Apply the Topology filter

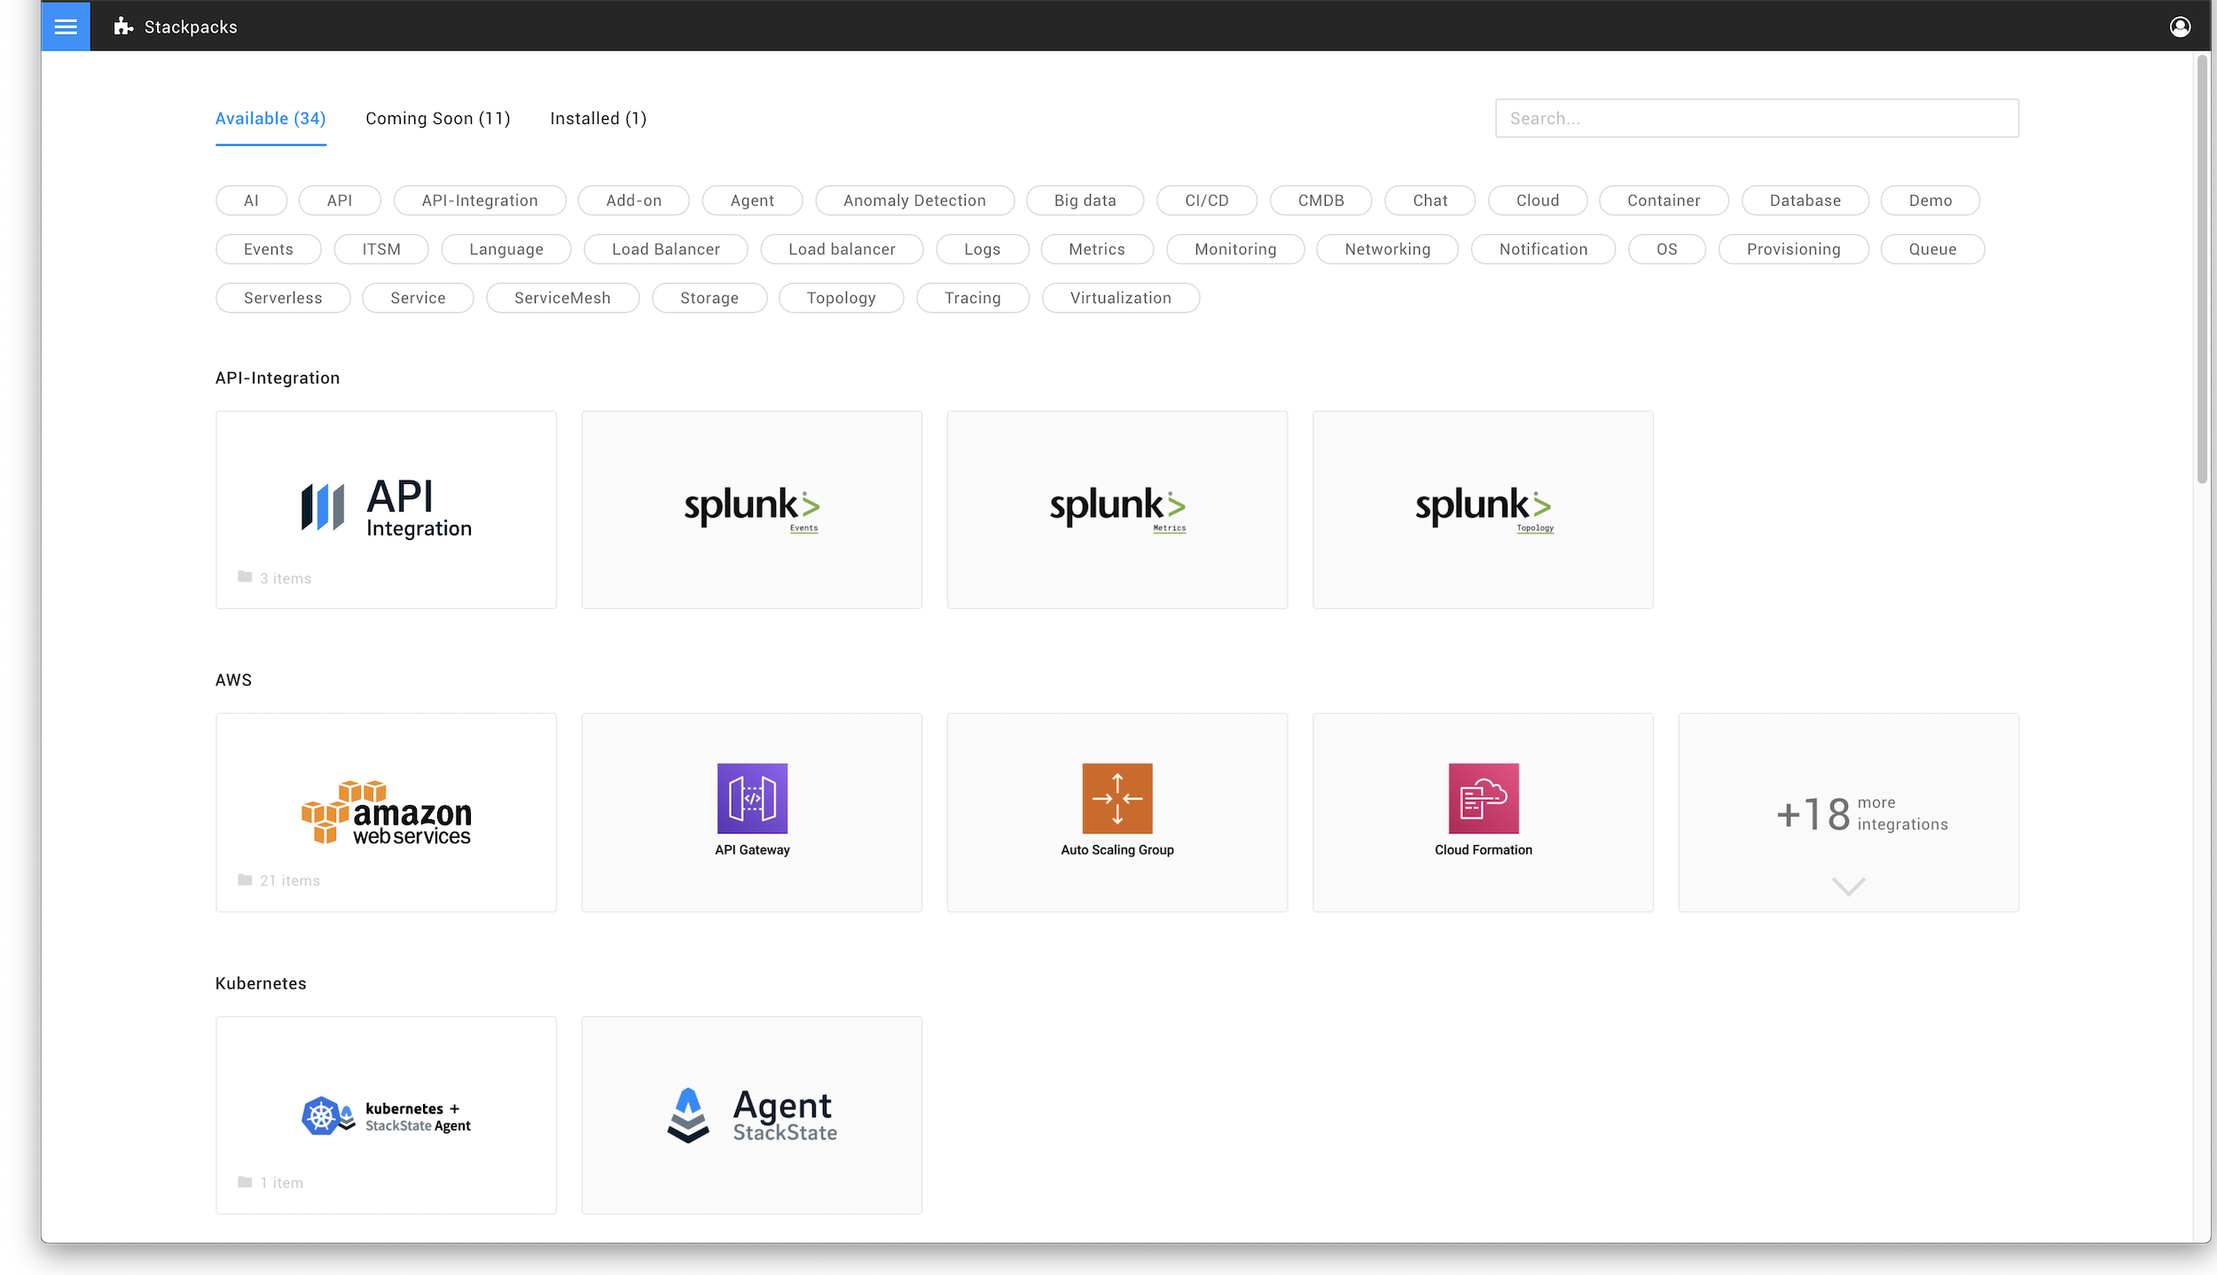coord(841,298)
